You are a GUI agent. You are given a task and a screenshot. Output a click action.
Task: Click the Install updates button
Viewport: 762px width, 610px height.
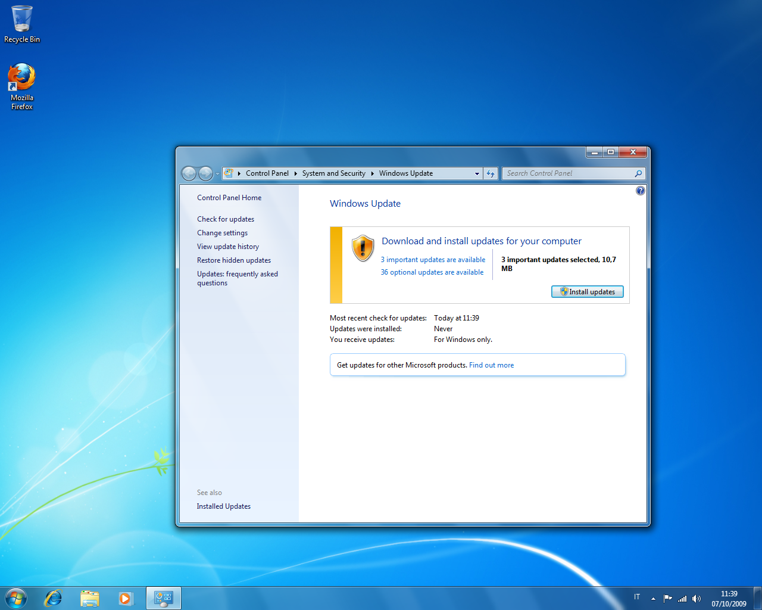pyautogui.click(x=588, y=291)
